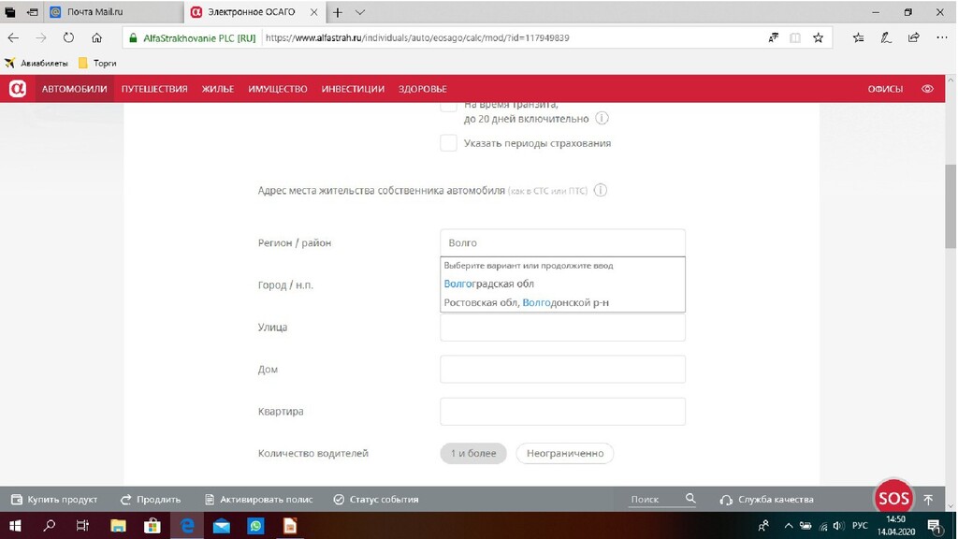Open Task View on taskbar
The height and width of the screenshot is (539, 958).
click(82, 526)
